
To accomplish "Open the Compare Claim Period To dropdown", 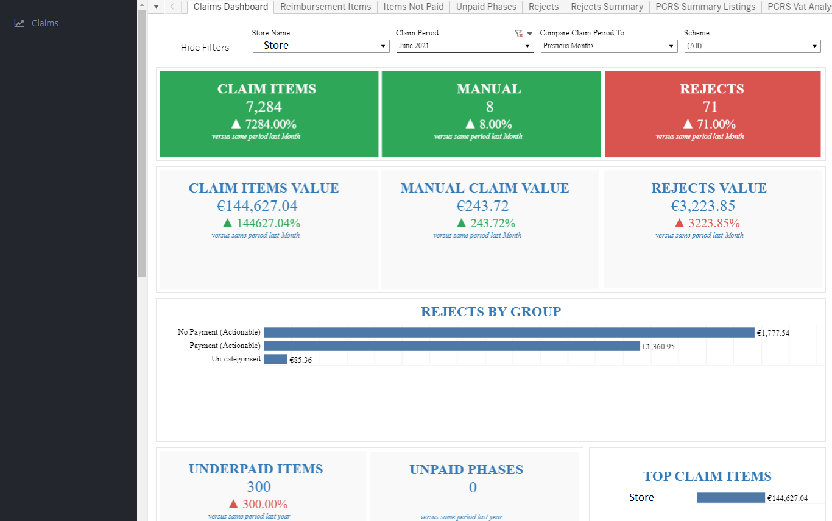I will 609,46.
